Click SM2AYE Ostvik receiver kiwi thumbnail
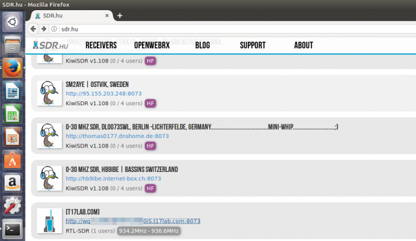The width and height of the screenshot is (416, 241). (49, 93)
